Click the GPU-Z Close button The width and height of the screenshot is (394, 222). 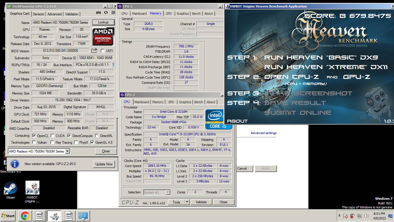tap(106, 151)
